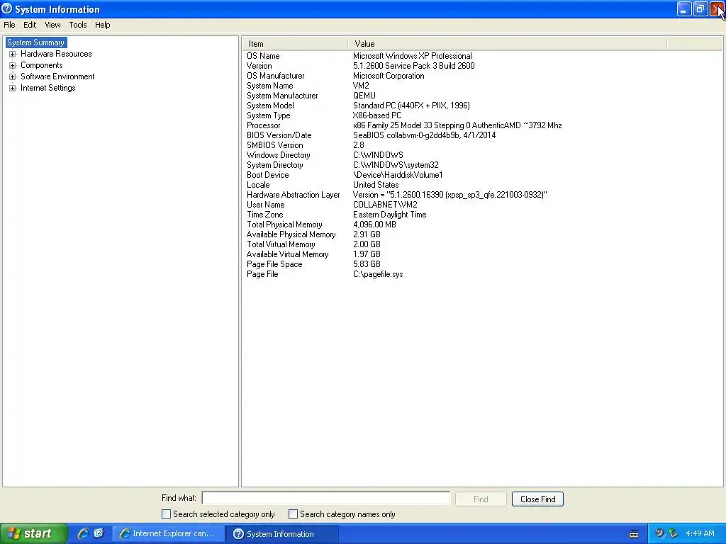Click the System Information title bar icon

tap(7, 8)
